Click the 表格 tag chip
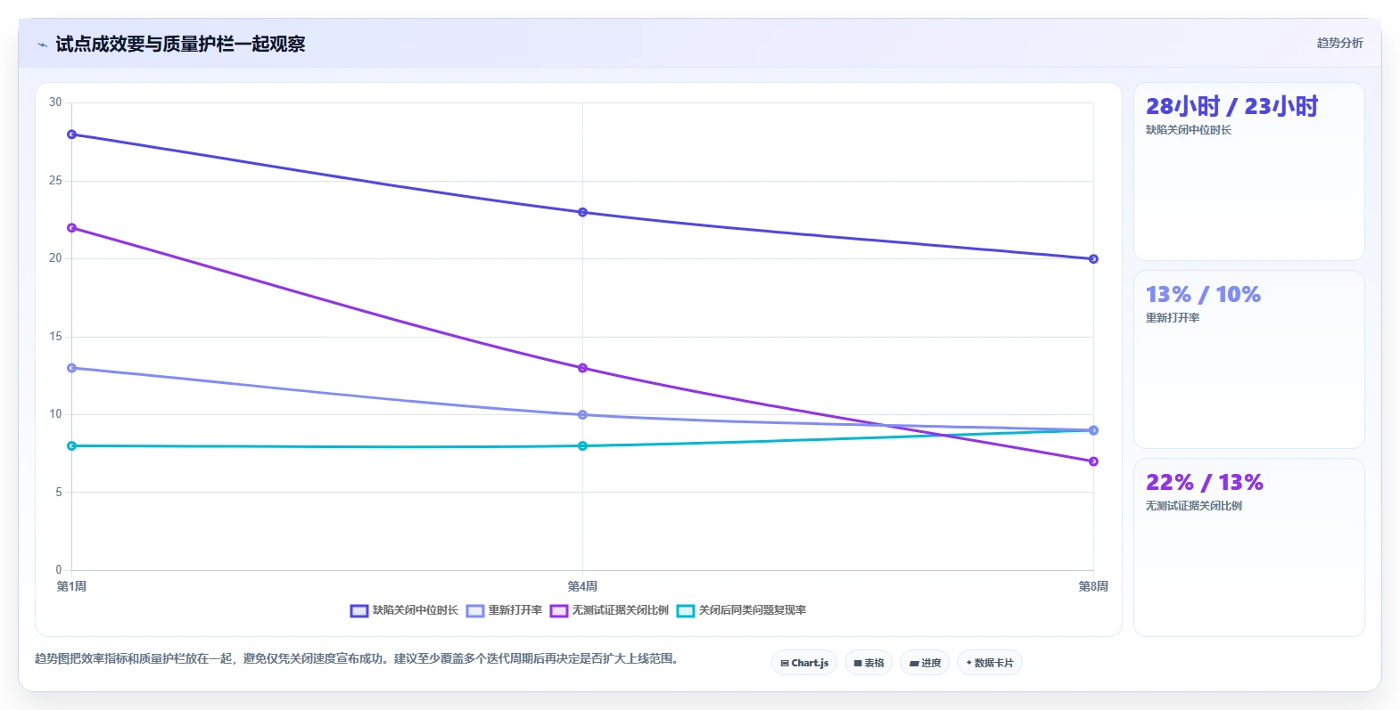Viewport: 1400px width, 710px height. click(x=869, y=663)
